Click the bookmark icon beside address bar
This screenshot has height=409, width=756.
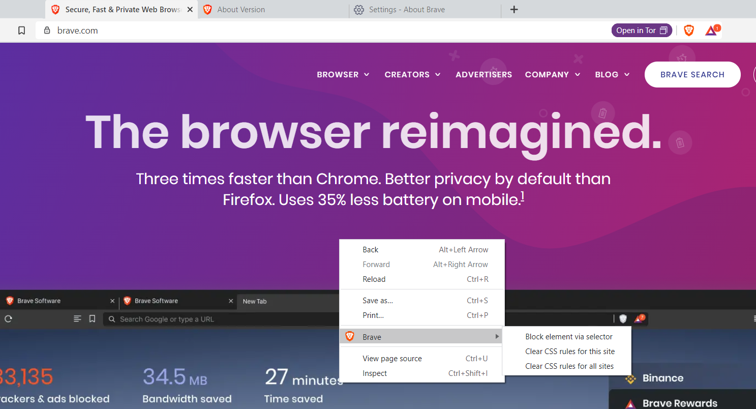pyautogui.click(x=21, y=31)
